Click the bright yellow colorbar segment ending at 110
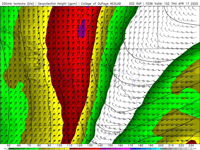The height and width of the screenshot is (150, 200). (x=67, y=149)
